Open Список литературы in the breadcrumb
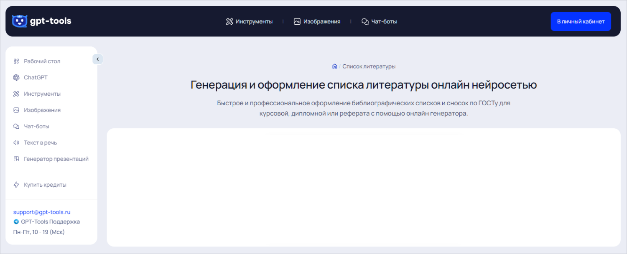This screenshot has height=254, width=627. click(x=368, y=66)
